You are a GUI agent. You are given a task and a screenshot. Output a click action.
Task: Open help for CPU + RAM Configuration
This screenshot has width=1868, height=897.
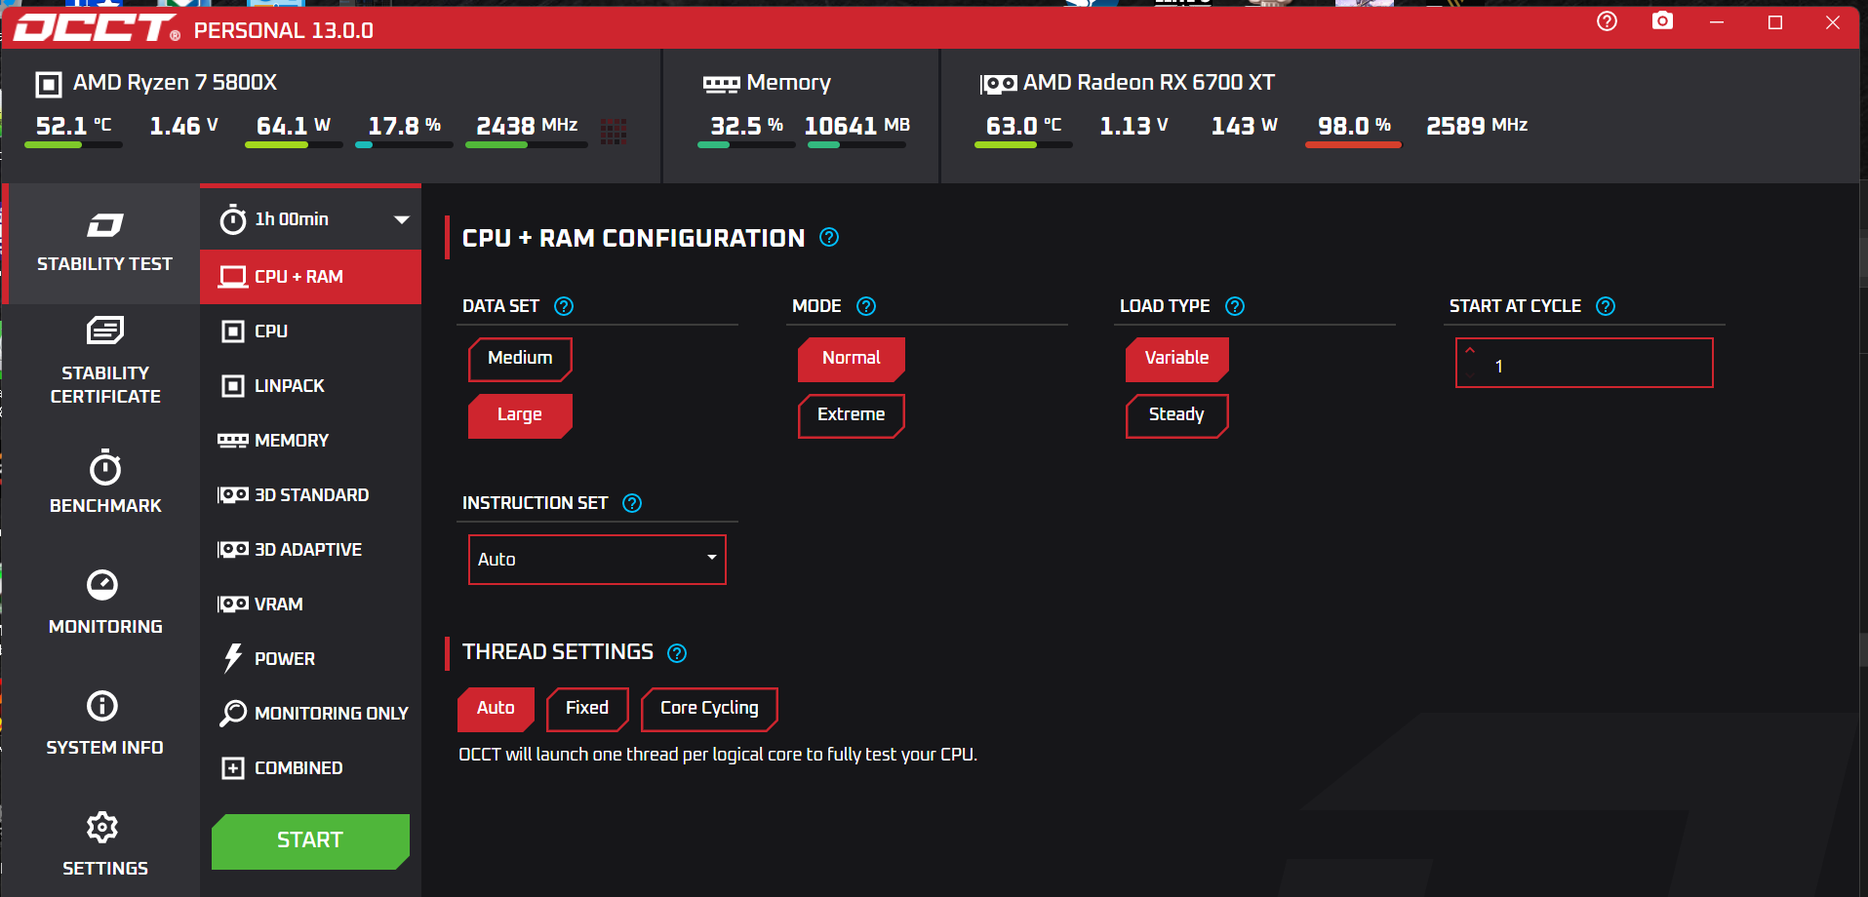click(829, 237)
